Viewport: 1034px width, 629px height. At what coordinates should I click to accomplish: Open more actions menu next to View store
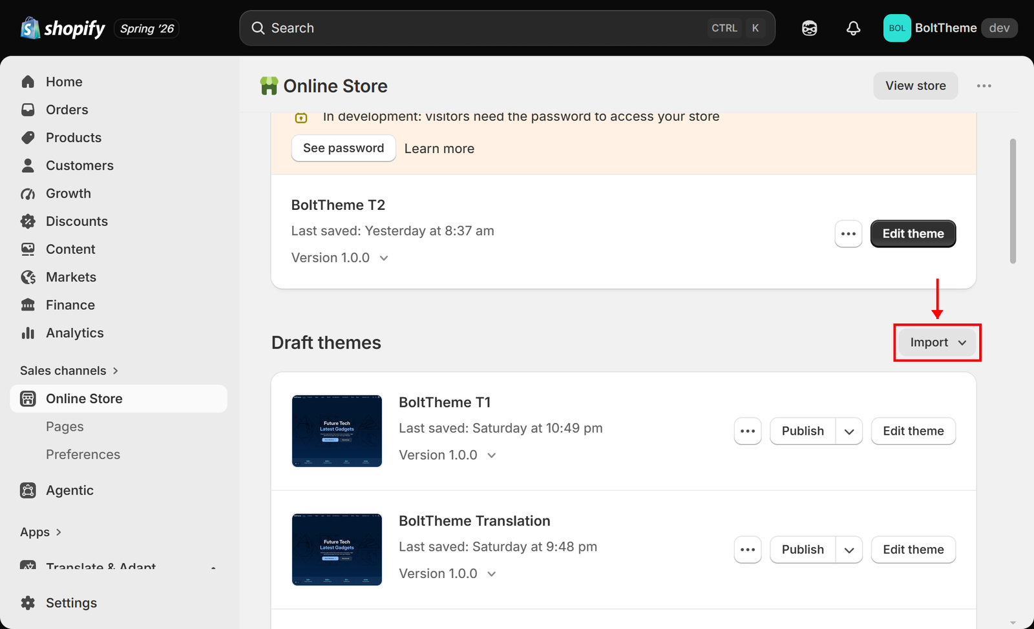pyautogui.click(x=984, y=86)
